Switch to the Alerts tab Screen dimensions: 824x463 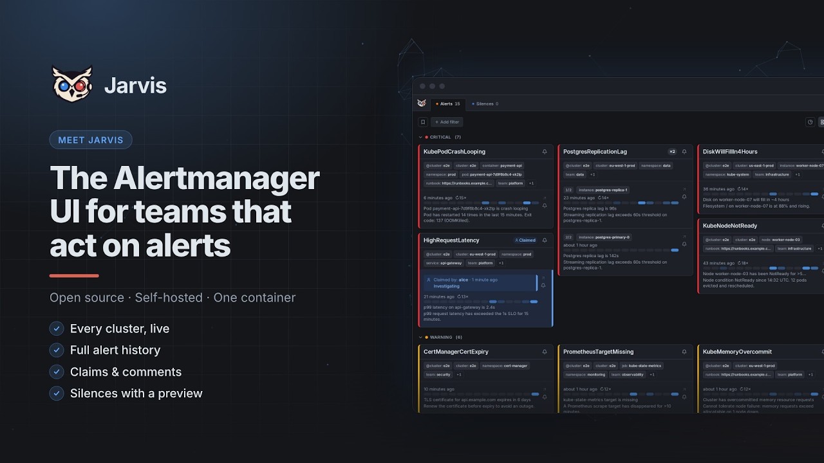tap(448, 104)
